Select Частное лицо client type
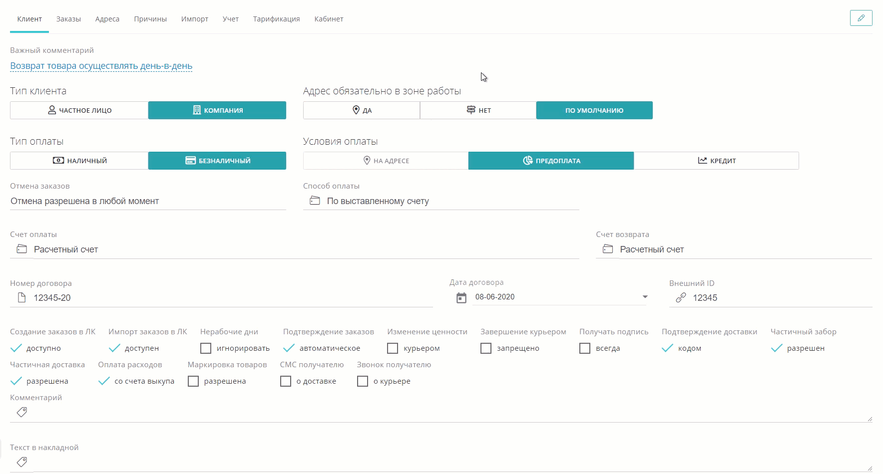Viewport: 883px width, 474px height. (x=79, y=110)
